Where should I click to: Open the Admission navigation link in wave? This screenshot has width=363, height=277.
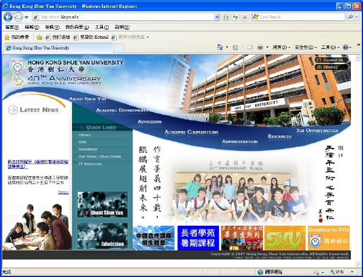point(149,121)
